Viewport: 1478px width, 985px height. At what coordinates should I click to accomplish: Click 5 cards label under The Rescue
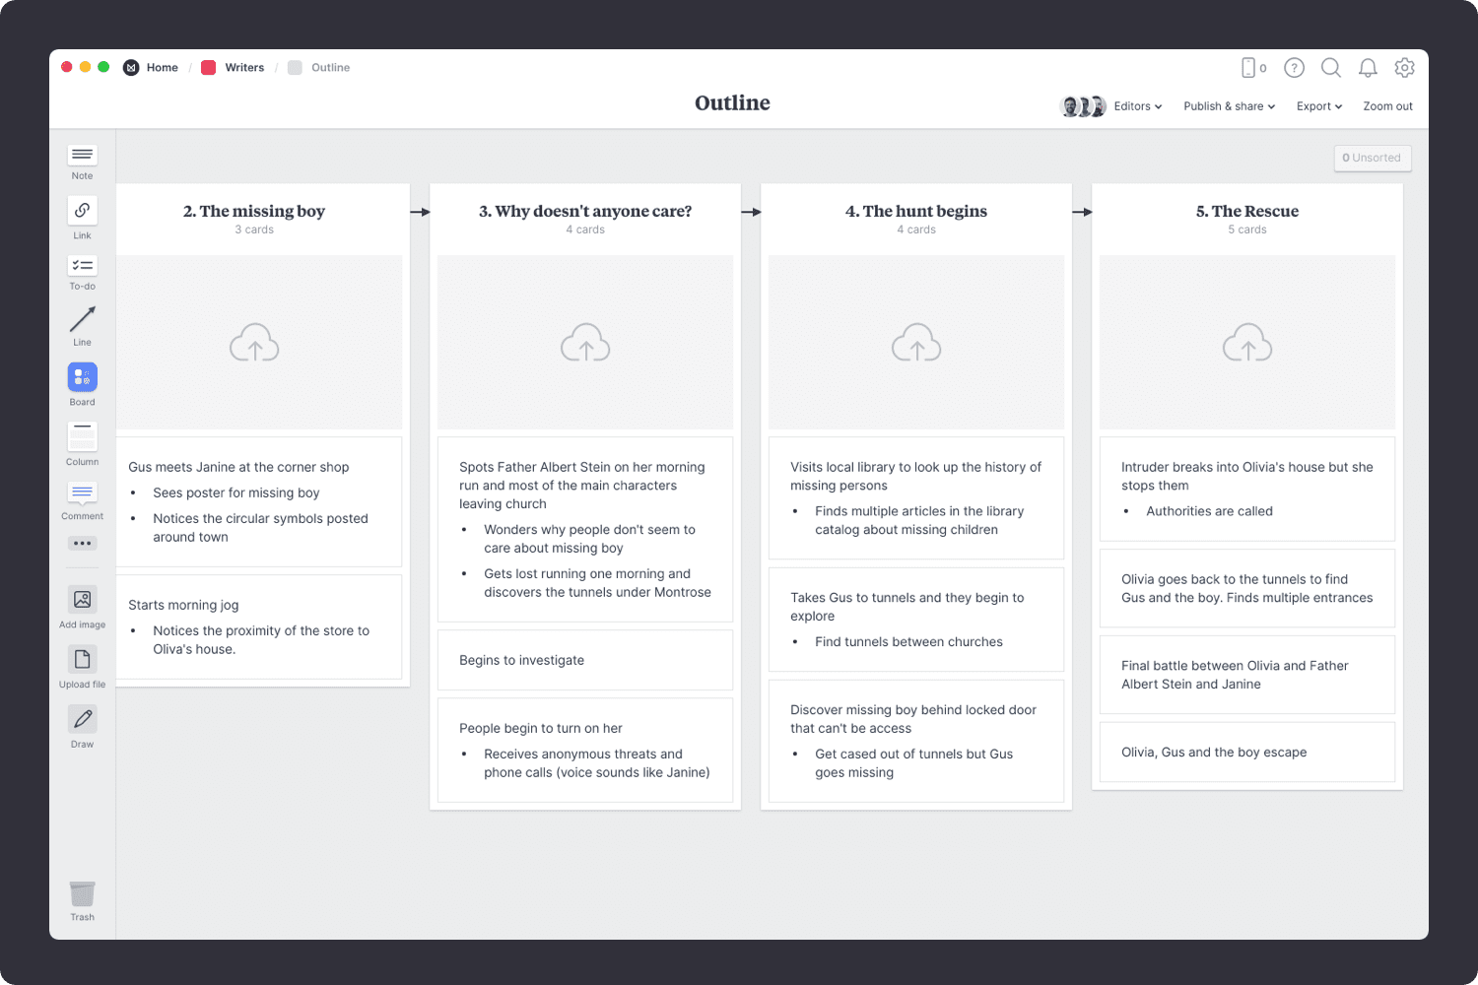(x=1247, y=230)
